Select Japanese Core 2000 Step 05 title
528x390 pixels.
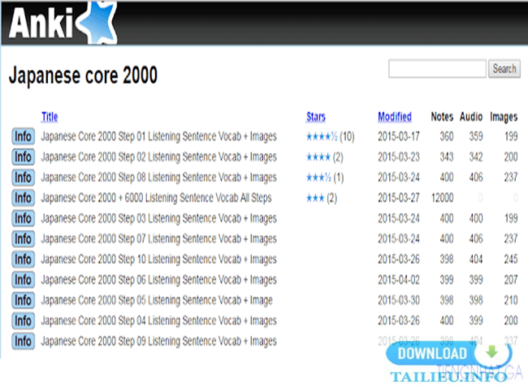coord(157,301)
